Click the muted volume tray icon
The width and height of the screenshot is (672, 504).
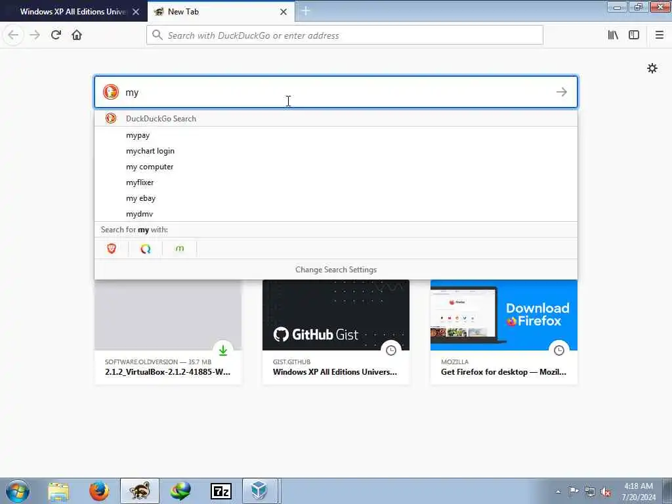click(606, 492)
